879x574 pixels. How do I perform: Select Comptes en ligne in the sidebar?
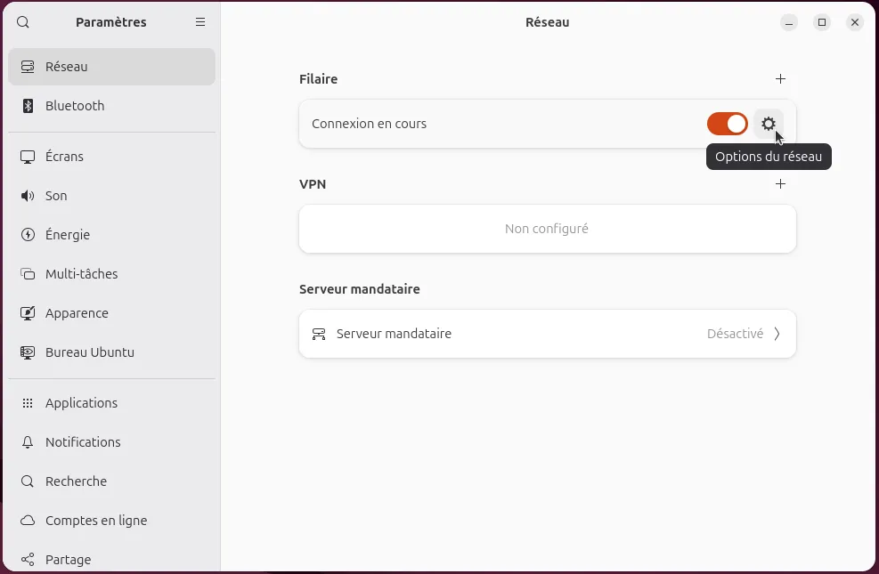tap(96, 521)
